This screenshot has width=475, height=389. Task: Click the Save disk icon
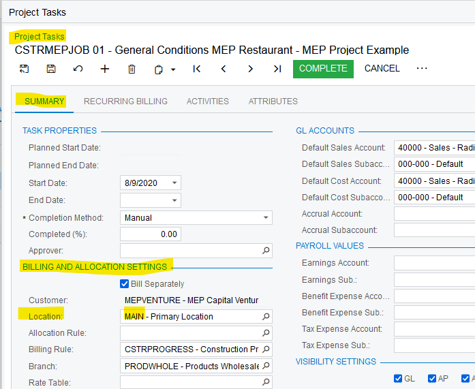(51, 69)
